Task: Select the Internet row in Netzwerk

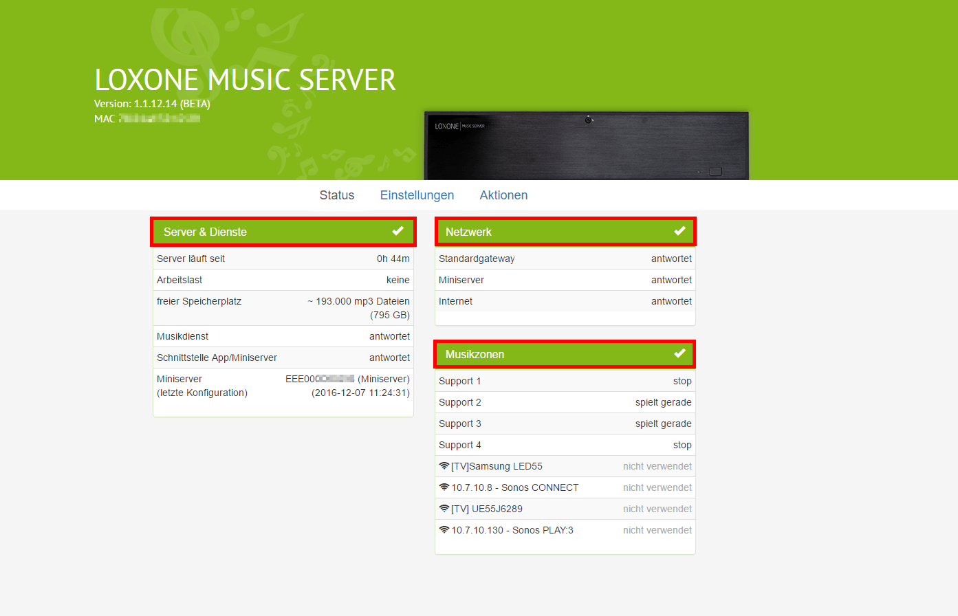Action: click(565, 301)
